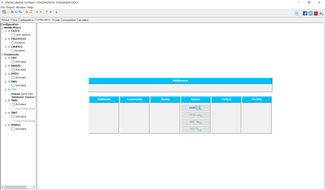Select the Configuration tab
The width and height of the screenshot is (325, 190).
(x=43, y=20)
